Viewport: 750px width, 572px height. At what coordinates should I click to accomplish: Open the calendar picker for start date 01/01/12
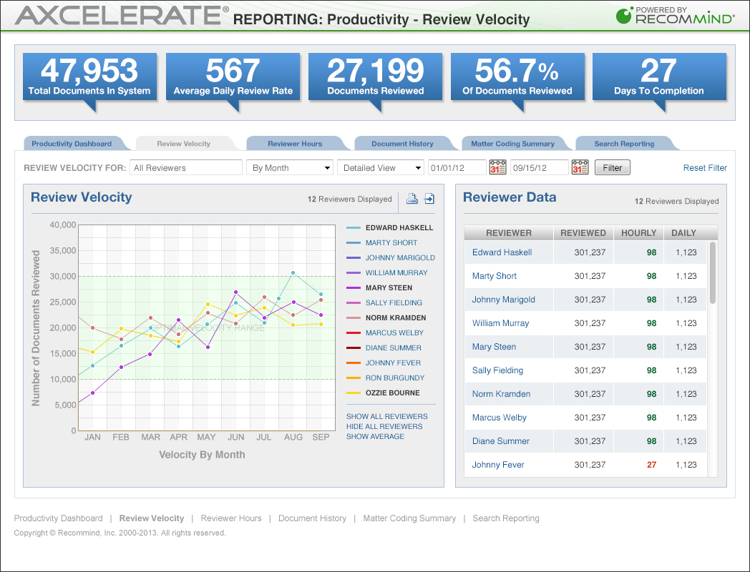coord(497,168)
